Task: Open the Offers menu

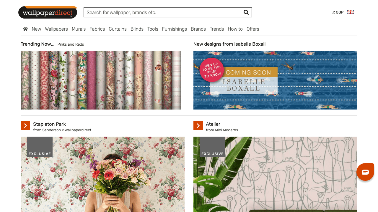Action: pyautogui.click(x=253, y=29)
